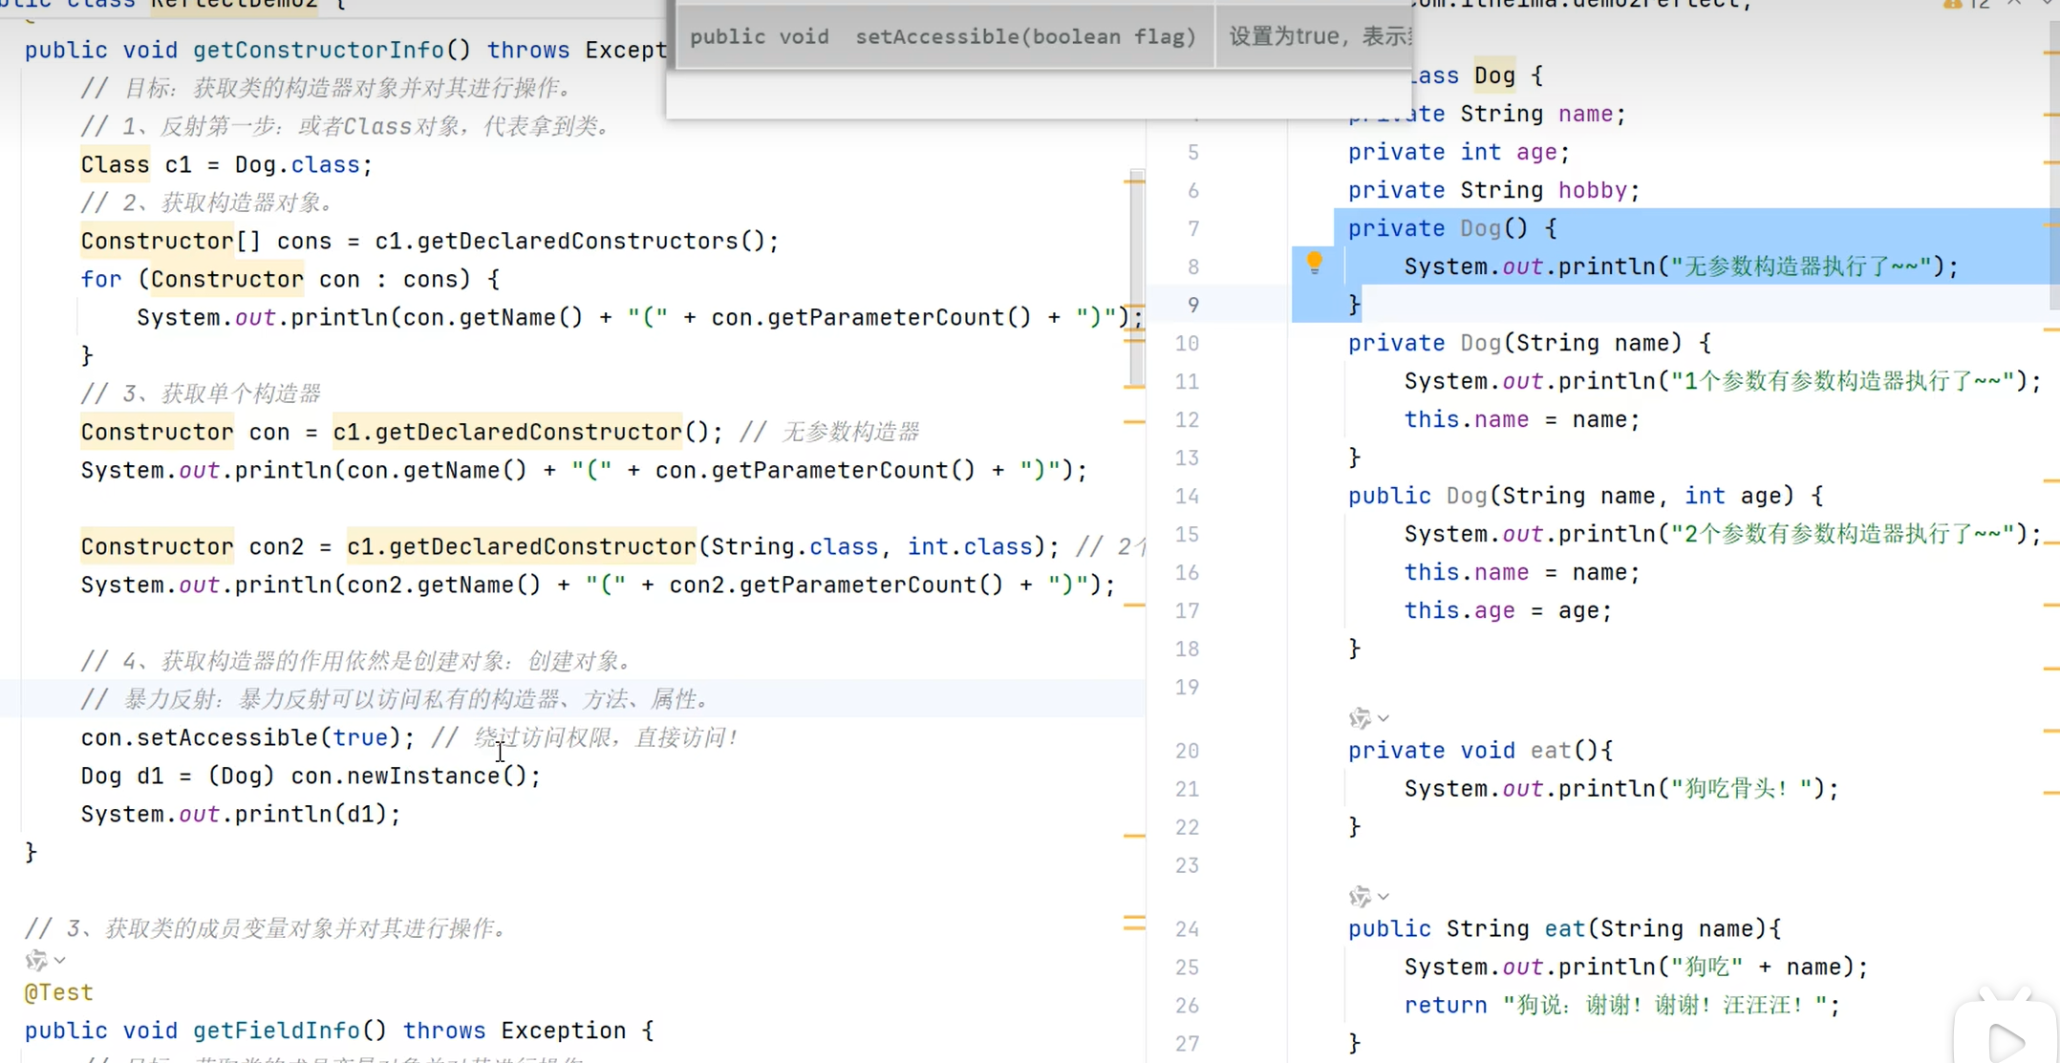Screen dimensions: 2060x1063
Task: Click warning stripe marker beside line 12
Action: click(x=1134, y=421)
